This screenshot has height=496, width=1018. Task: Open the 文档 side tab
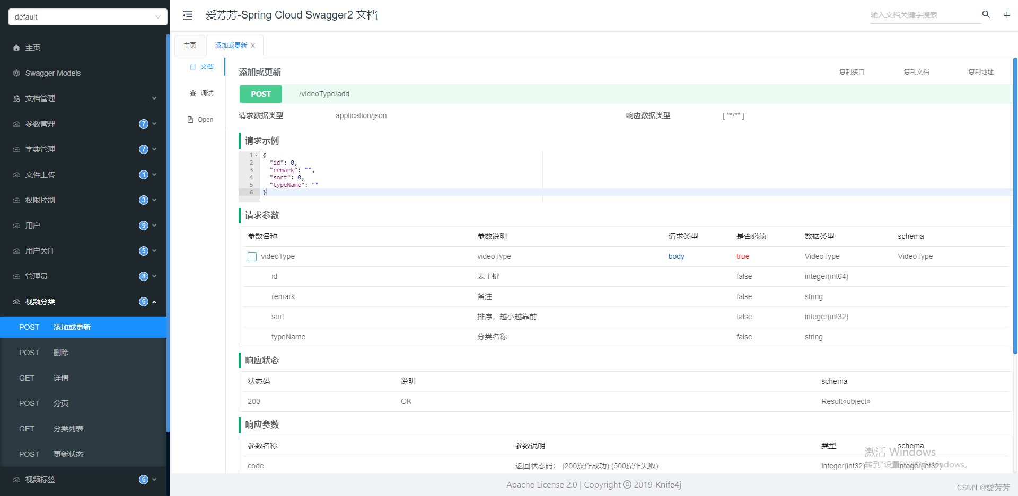click(201, 67)
